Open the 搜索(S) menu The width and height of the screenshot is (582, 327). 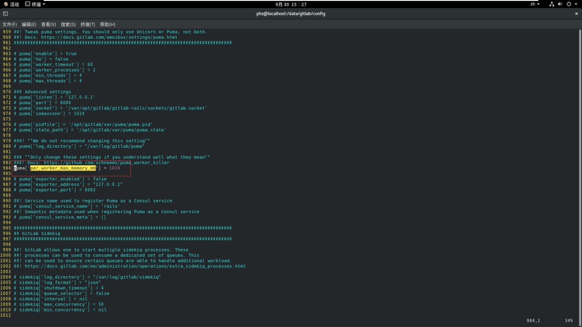coord(68,24)
